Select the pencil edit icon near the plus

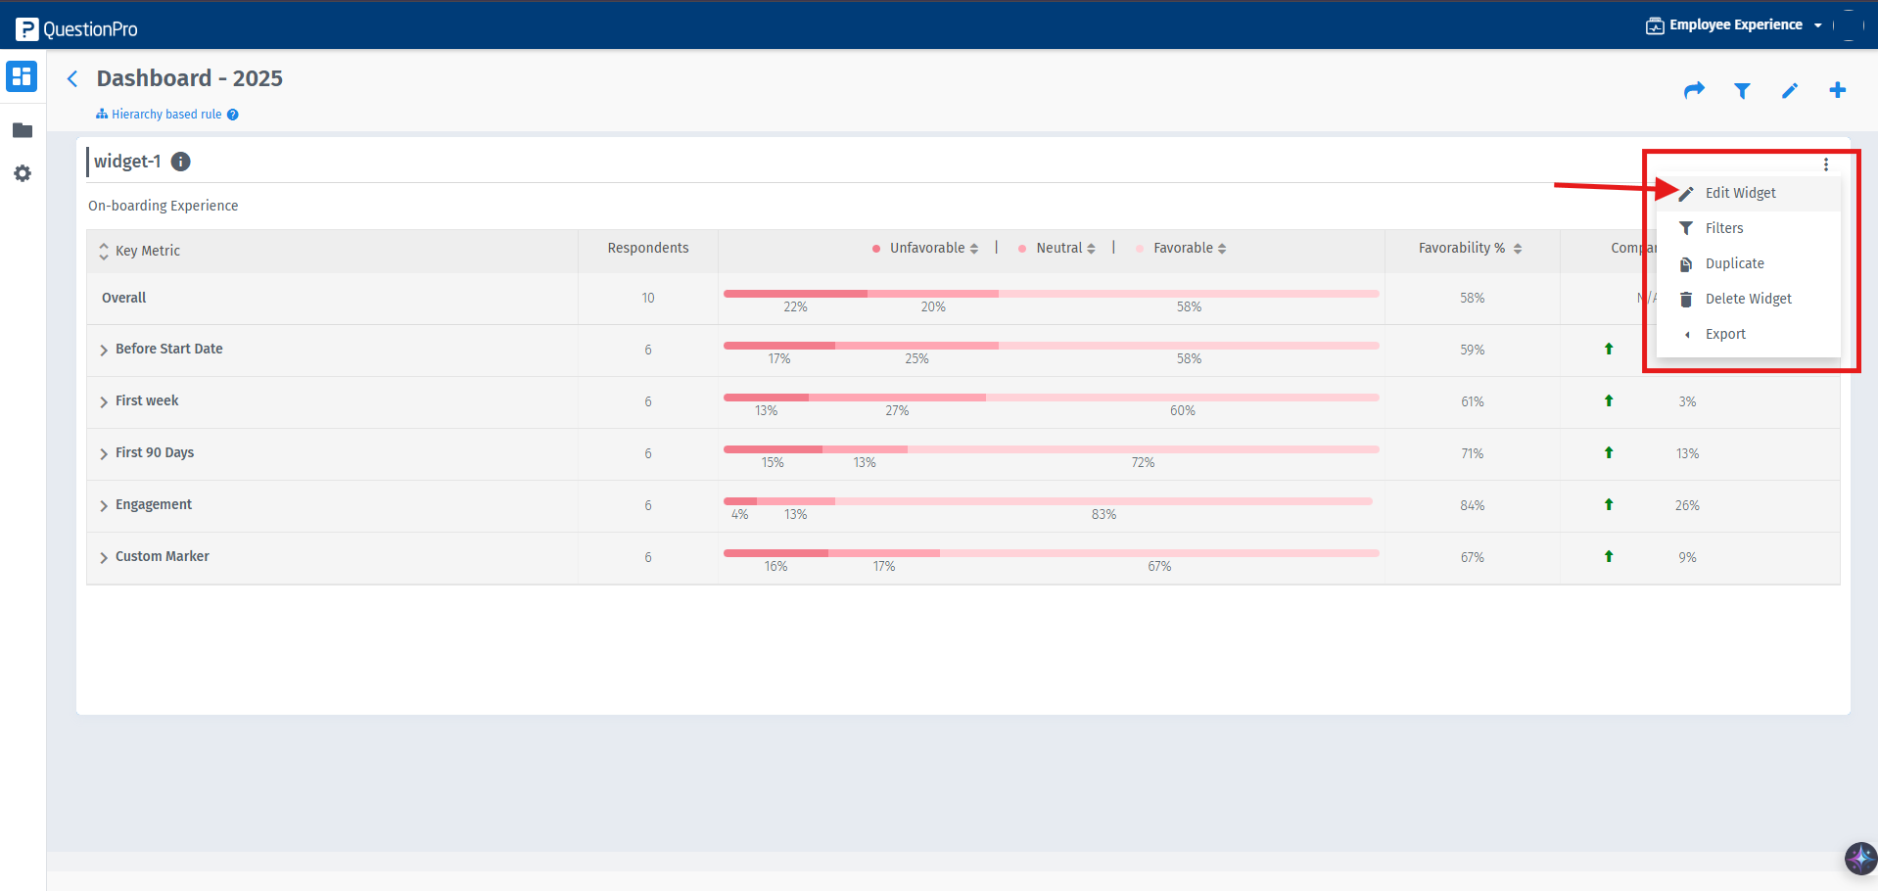coord(1790,90)
